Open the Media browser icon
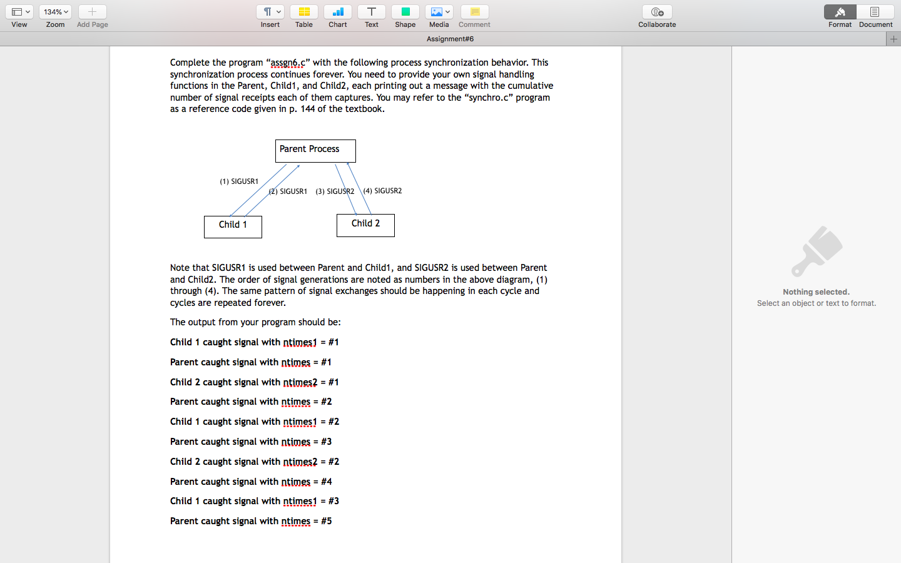901x563 pixels. (436, 11)
